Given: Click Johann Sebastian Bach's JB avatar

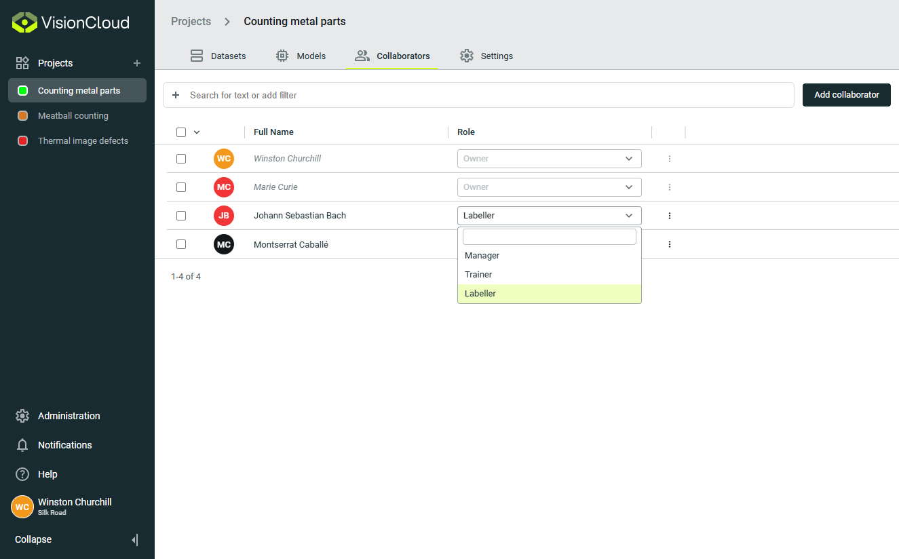Looking at the screenshot, I should click(224, 216).
